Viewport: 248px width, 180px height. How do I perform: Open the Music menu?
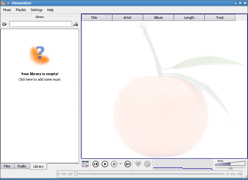coord(7,10)
